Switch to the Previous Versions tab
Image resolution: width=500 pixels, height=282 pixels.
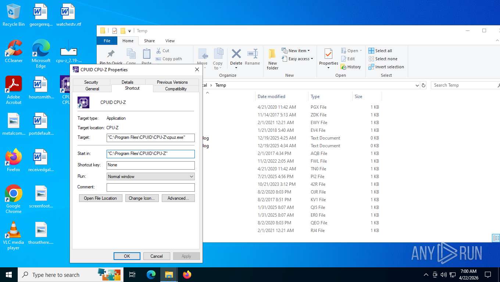coord(172,82)
